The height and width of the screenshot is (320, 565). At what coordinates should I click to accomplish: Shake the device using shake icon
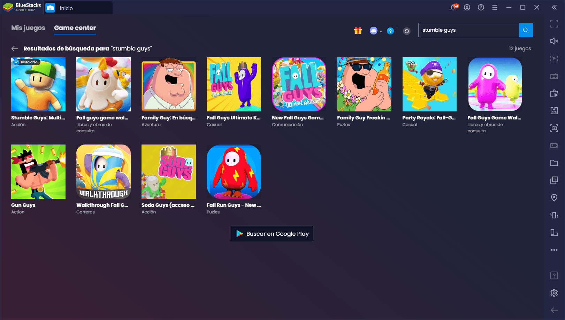click(554, 215)
